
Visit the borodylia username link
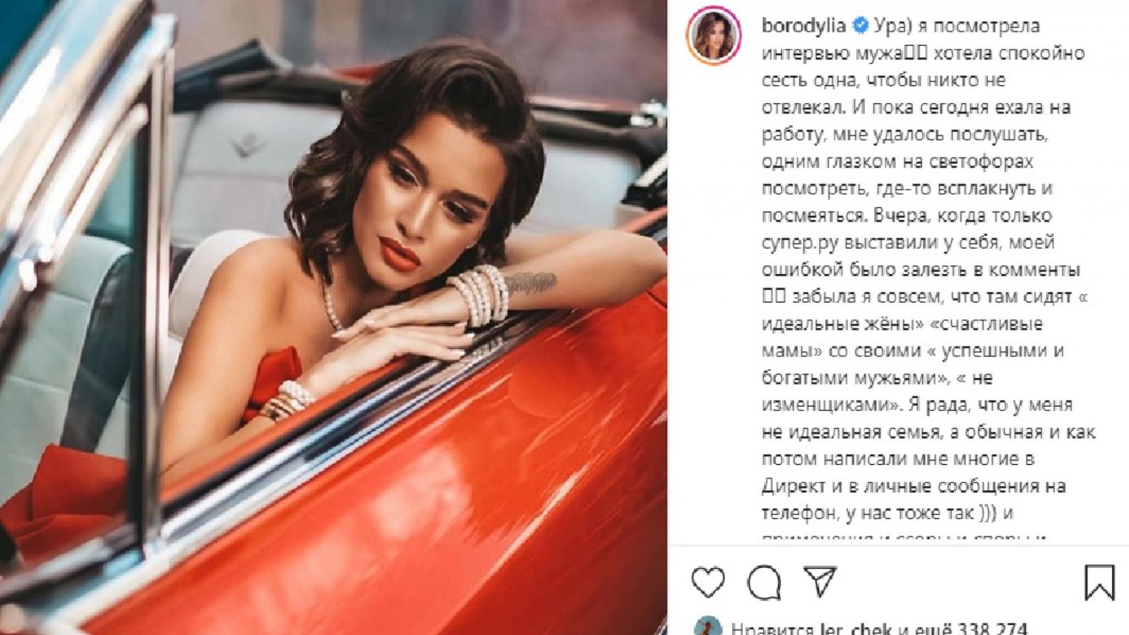[803, 26]
